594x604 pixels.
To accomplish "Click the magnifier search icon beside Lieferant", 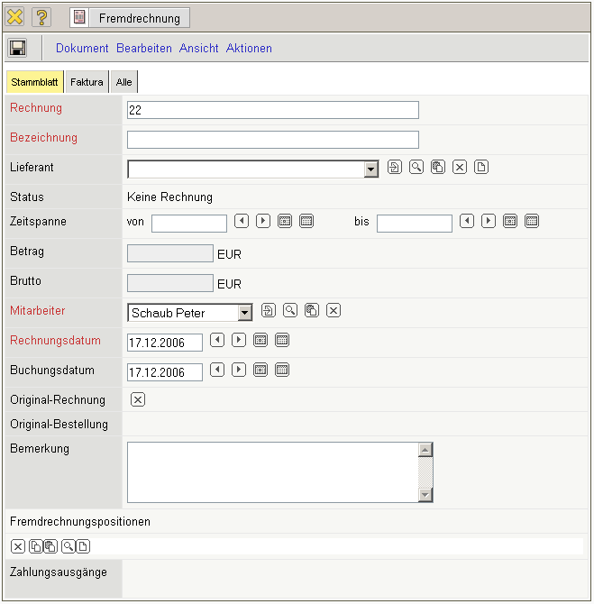I will 416,167.
